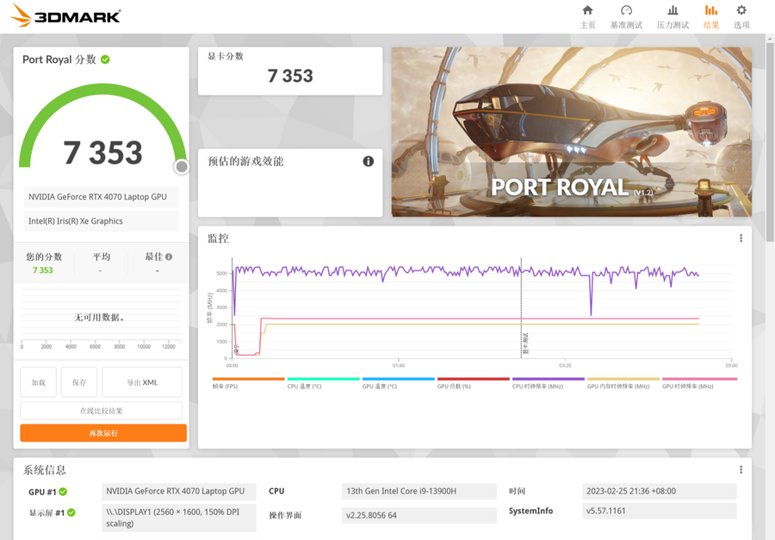
Task: Open 选项 settings gear
Action: click(x=741, y=16)
